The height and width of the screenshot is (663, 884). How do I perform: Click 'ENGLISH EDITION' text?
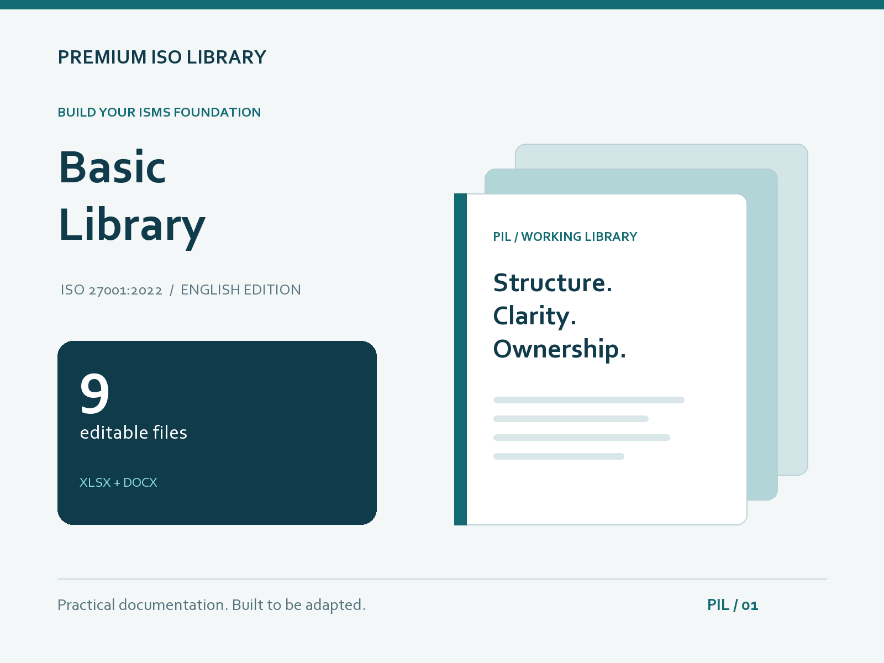pos(241,290)
